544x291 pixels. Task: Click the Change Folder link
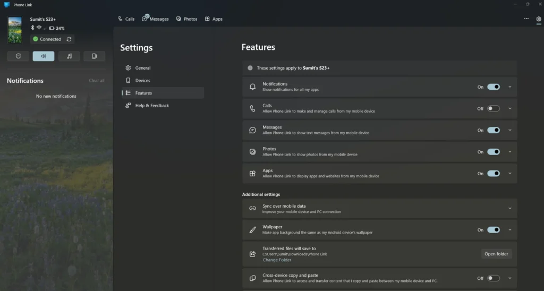[x=277, y=260]
